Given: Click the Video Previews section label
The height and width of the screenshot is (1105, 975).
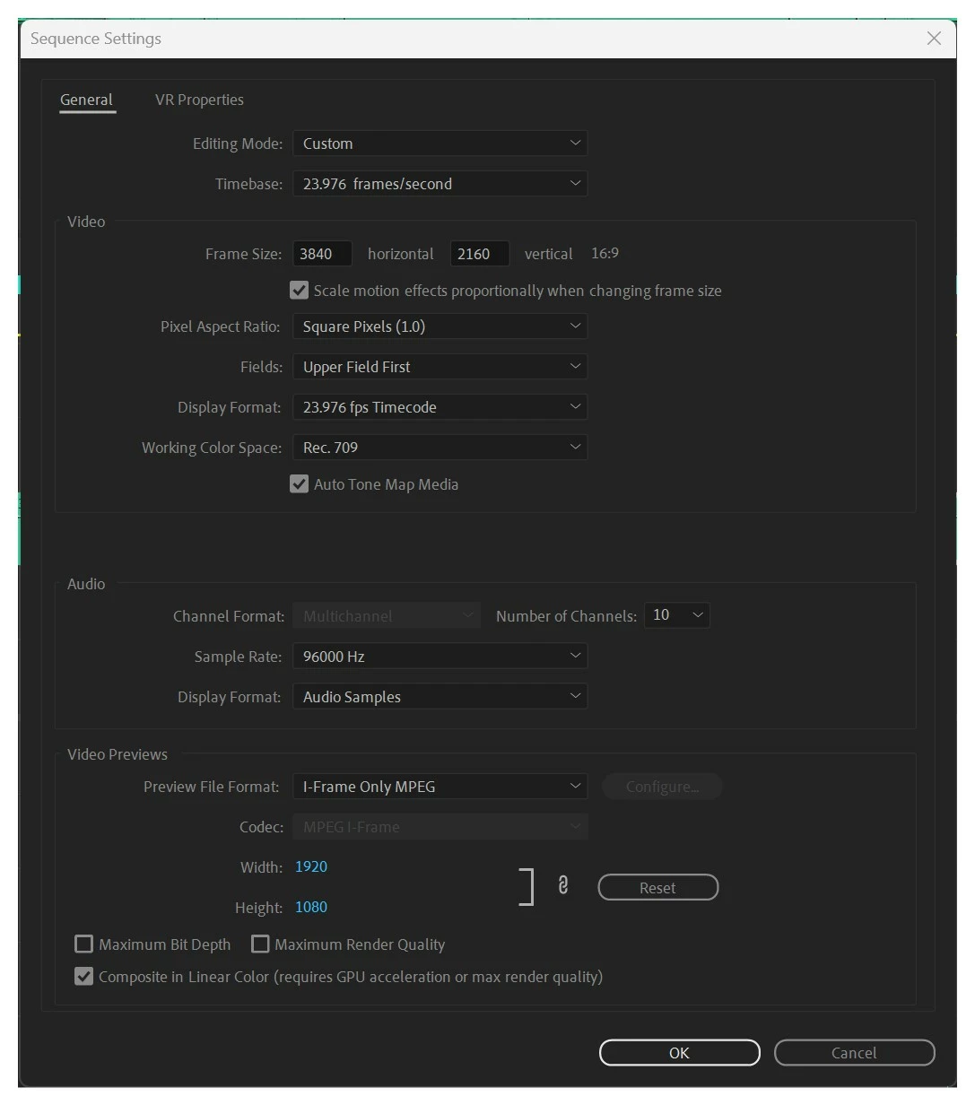Looking at the screenshot, I should 118,754.
